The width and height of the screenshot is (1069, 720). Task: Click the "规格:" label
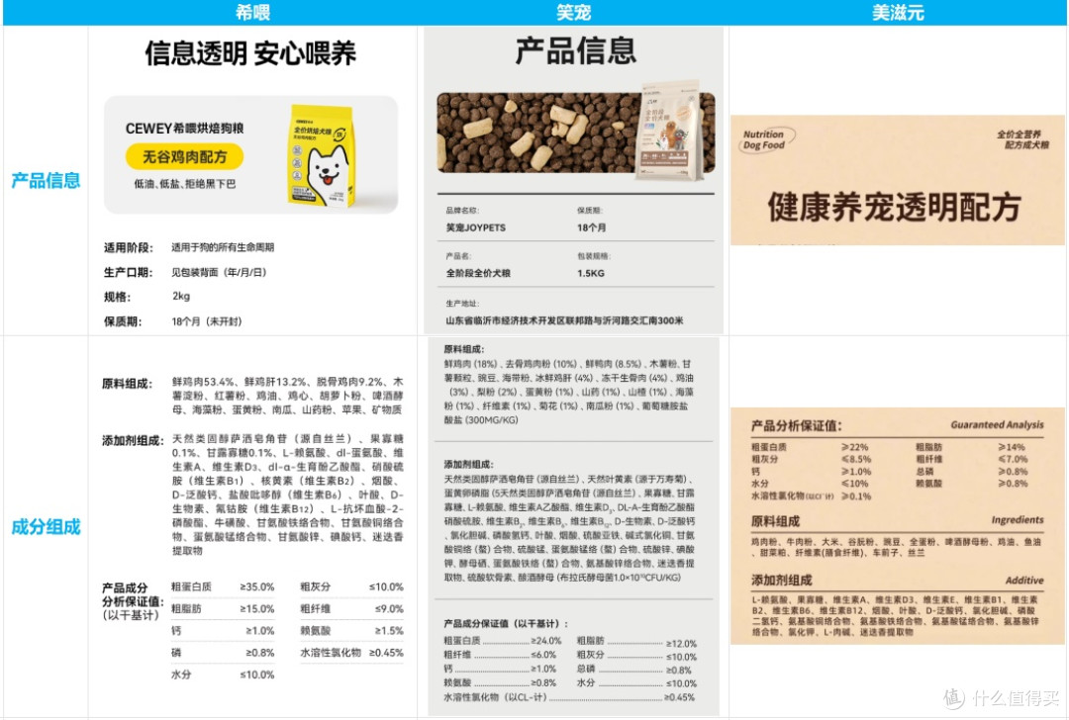pyautogui.click(x=117, y=297)
